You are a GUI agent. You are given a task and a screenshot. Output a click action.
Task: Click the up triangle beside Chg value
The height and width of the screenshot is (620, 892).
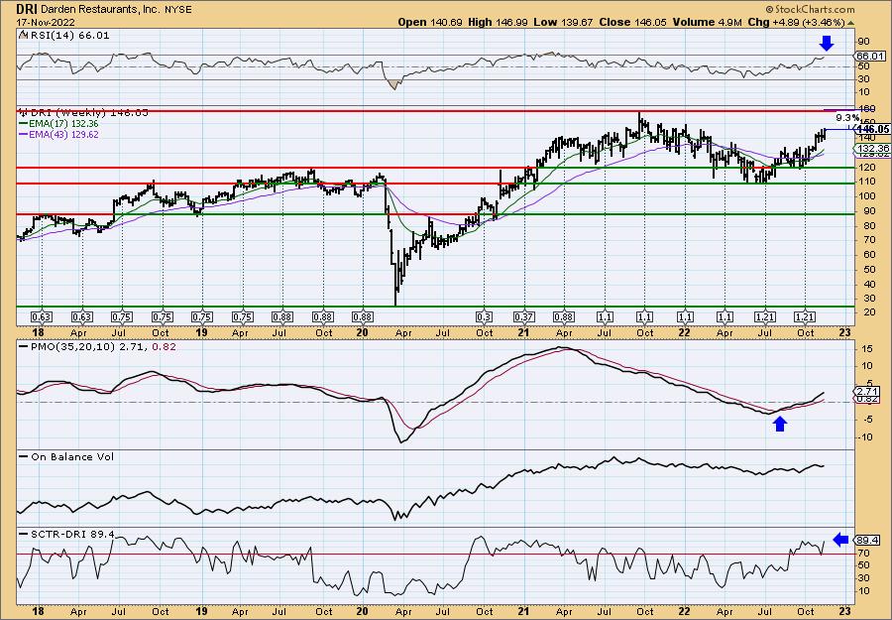[x=851, y=23]
